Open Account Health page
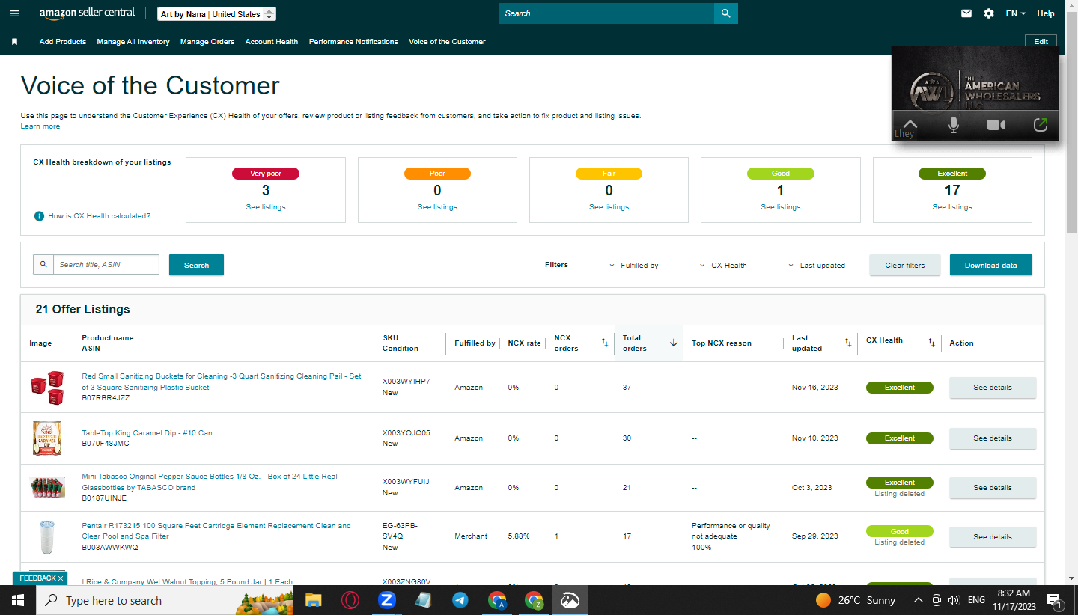 pyautogui.click(x=272, y=42)
